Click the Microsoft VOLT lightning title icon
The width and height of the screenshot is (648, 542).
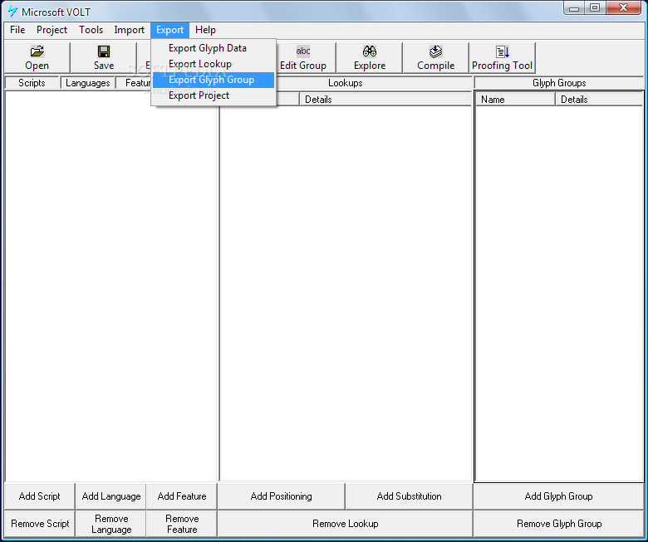(12, 11)
